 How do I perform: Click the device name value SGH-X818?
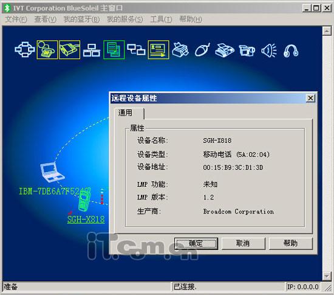(217, 141)
